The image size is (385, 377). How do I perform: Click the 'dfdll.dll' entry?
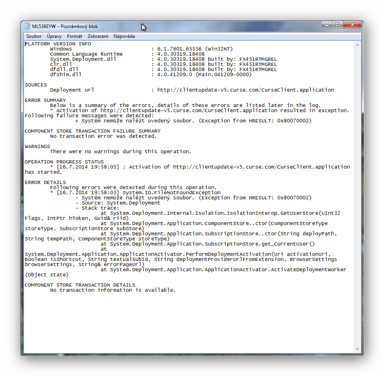[64, 69]
